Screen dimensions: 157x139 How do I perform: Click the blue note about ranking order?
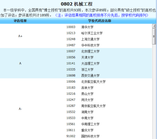tap(101, 15)
